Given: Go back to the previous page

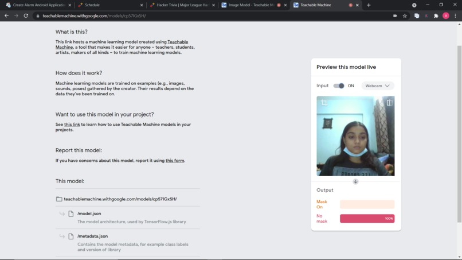Looking at the screenshot, I should [6, 15].
